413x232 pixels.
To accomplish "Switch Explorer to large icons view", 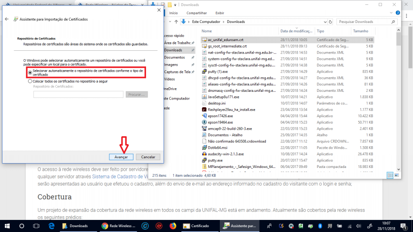I will [397, 176].
